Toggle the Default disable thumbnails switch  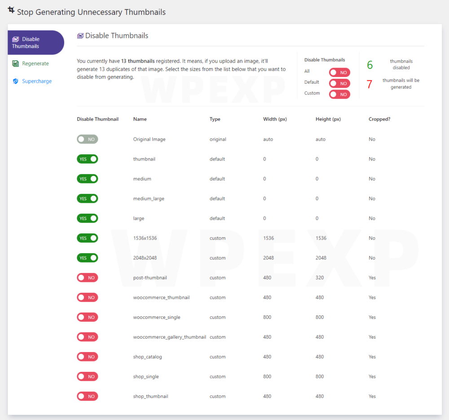click(x=339, y=83)
